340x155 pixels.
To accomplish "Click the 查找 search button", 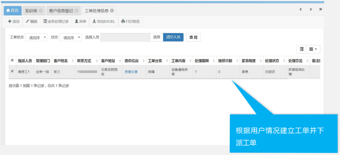I will point(193,37).
